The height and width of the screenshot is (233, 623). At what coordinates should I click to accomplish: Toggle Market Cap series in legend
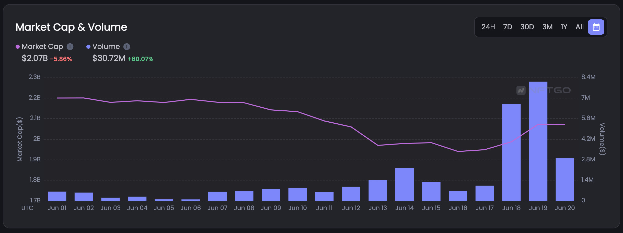(x=42, y=47)
